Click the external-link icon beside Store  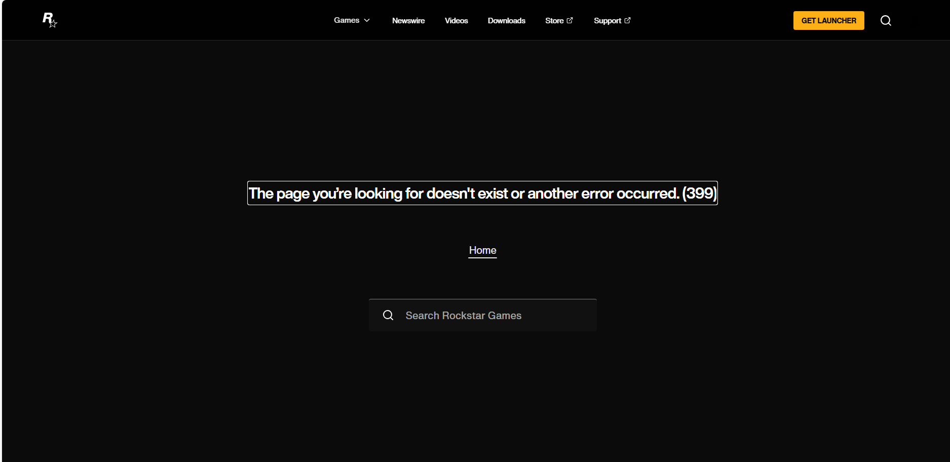point(569,20)
